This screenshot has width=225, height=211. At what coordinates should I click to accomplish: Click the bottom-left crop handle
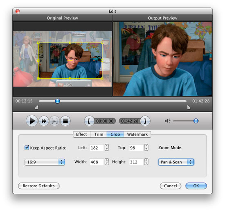[38, 78]
